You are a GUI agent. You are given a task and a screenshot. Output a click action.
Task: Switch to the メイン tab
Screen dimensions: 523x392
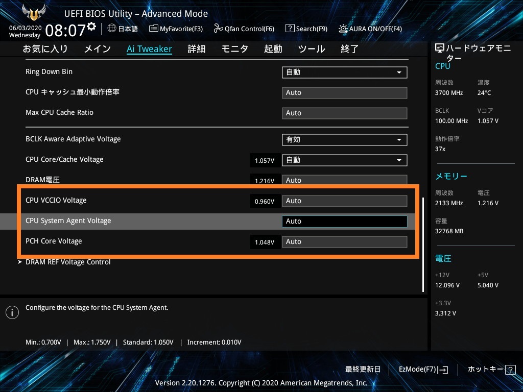coord(98,49)
